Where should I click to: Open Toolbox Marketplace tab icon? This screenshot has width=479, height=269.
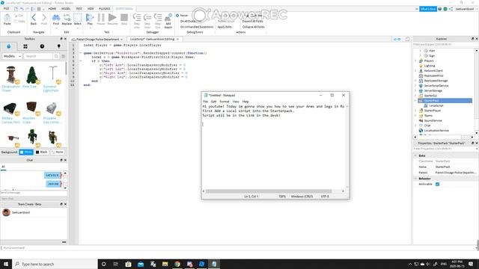pyautogui.click(x=8, y=46)
